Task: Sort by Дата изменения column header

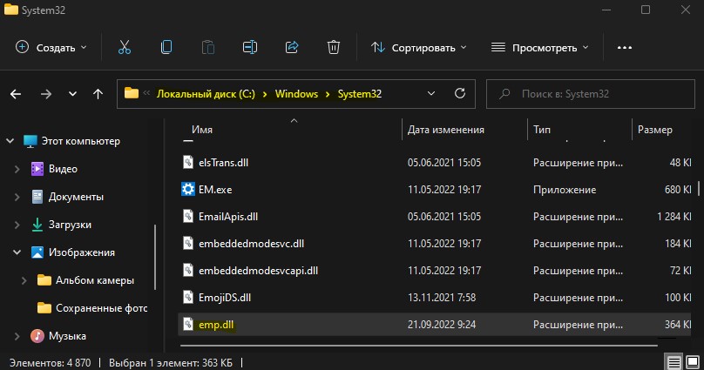Action: 445,130
